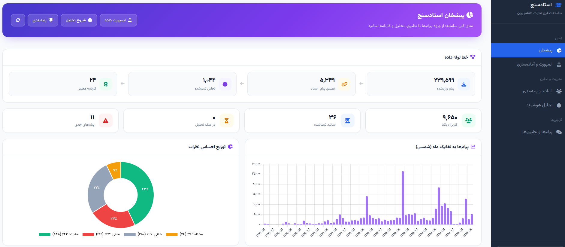Click the ۲۳۹,۵۹۹ imported messages value

(x=444, y=80)
